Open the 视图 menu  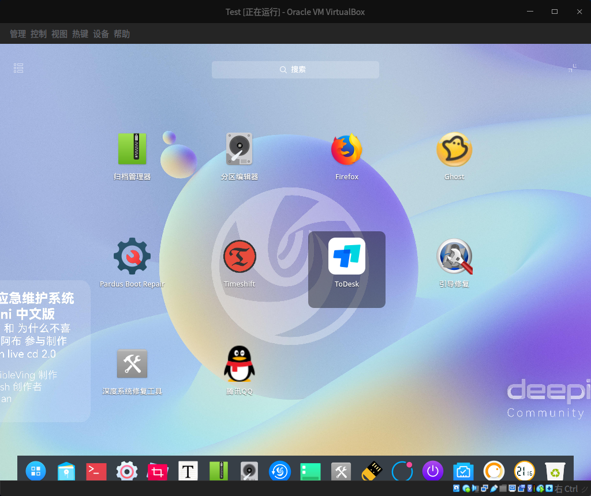[x=59, y=34]
